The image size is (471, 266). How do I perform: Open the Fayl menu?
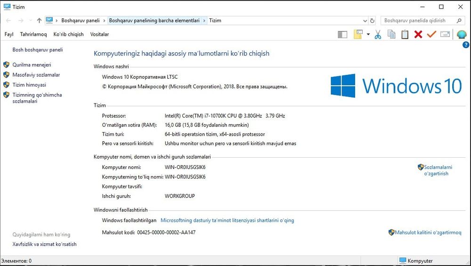9,34
